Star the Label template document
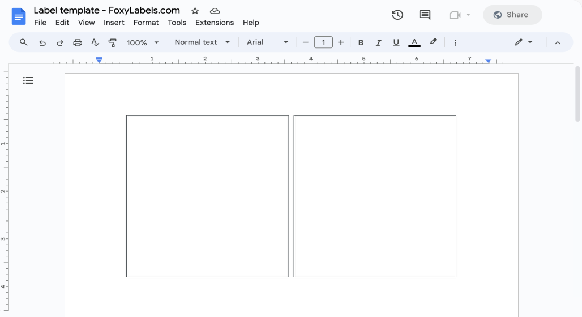The height and width of the screenshot is (317, 582). [x=195, y=11]
